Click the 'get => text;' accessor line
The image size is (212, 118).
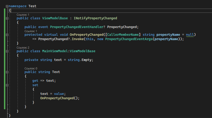[x=44, y=81]
